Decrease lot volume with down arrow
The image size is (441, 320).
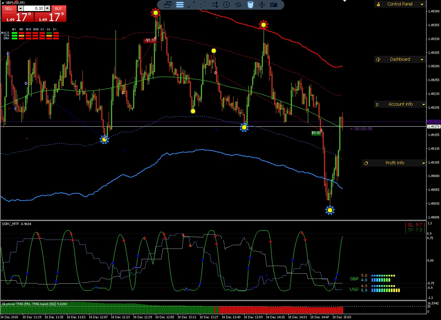[20, 9]
